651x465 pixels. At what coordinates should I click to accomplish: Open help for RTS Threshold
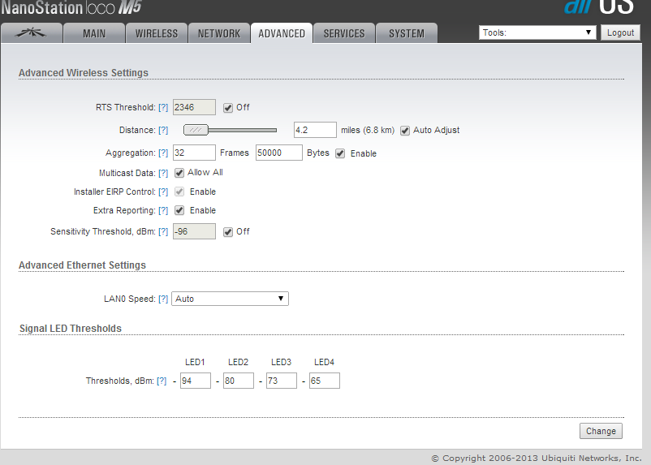click(x=163, y=108)
